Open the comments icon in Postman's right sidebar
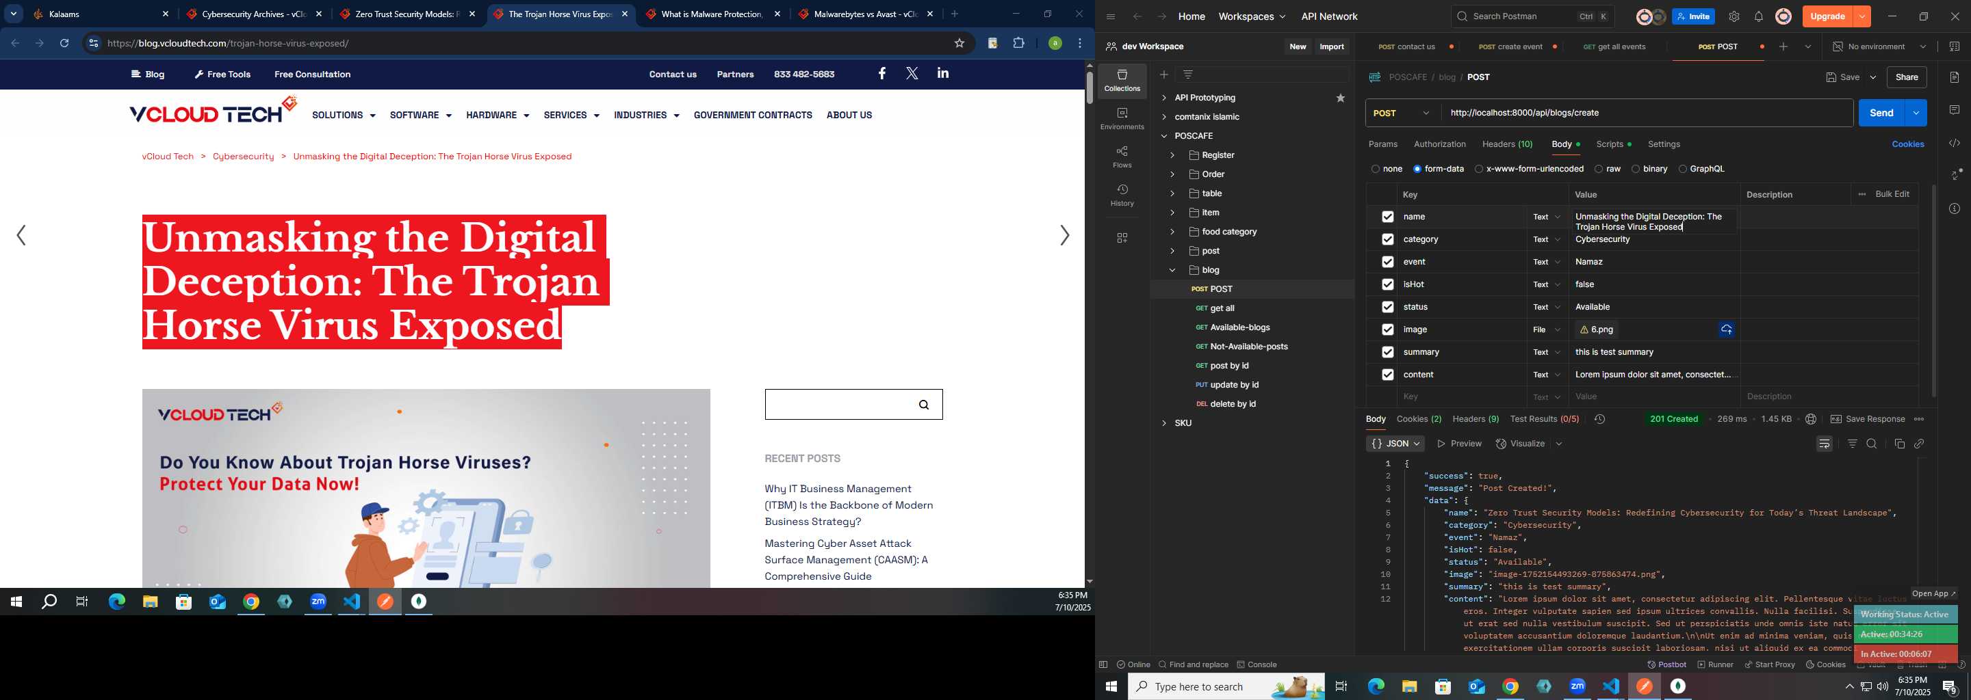The image size is (1971, 700). [x=1954, y=111]
